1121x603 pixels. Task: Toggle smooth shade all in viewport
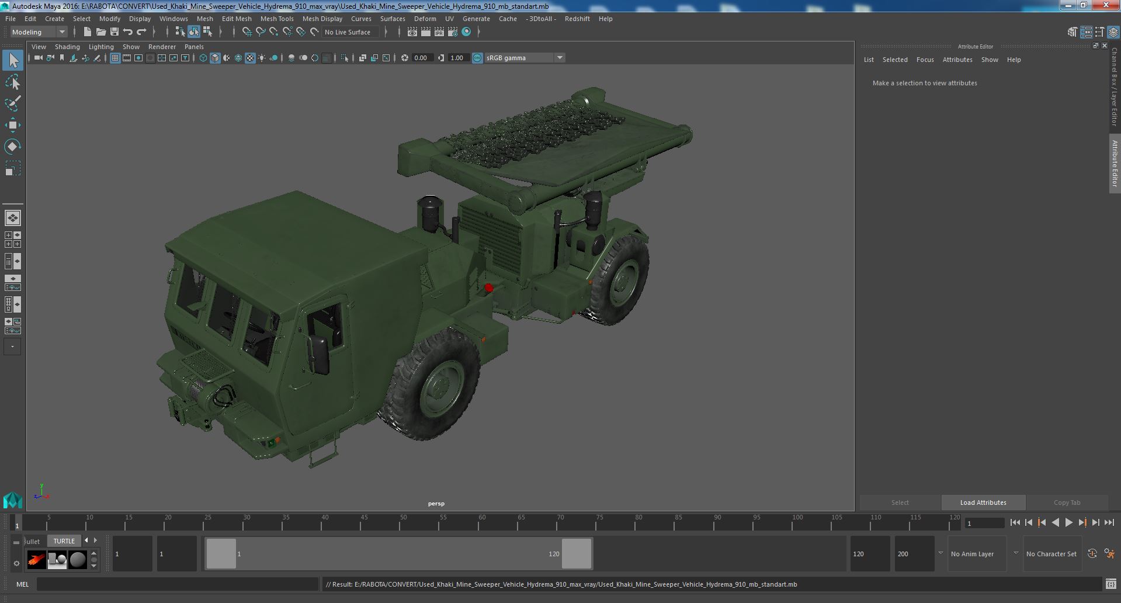click(x=215, y=58)
